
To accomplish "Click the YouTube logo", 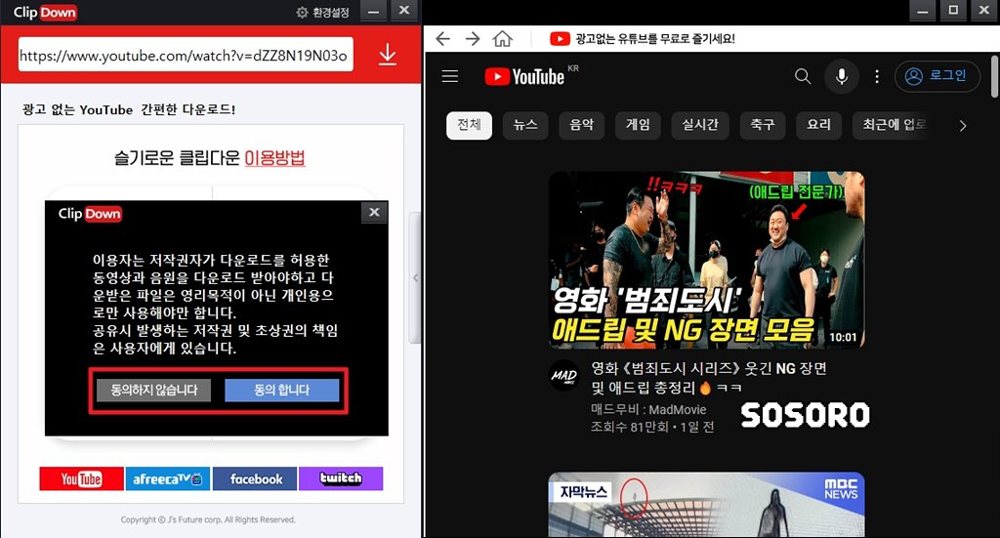I will [524, 76].
